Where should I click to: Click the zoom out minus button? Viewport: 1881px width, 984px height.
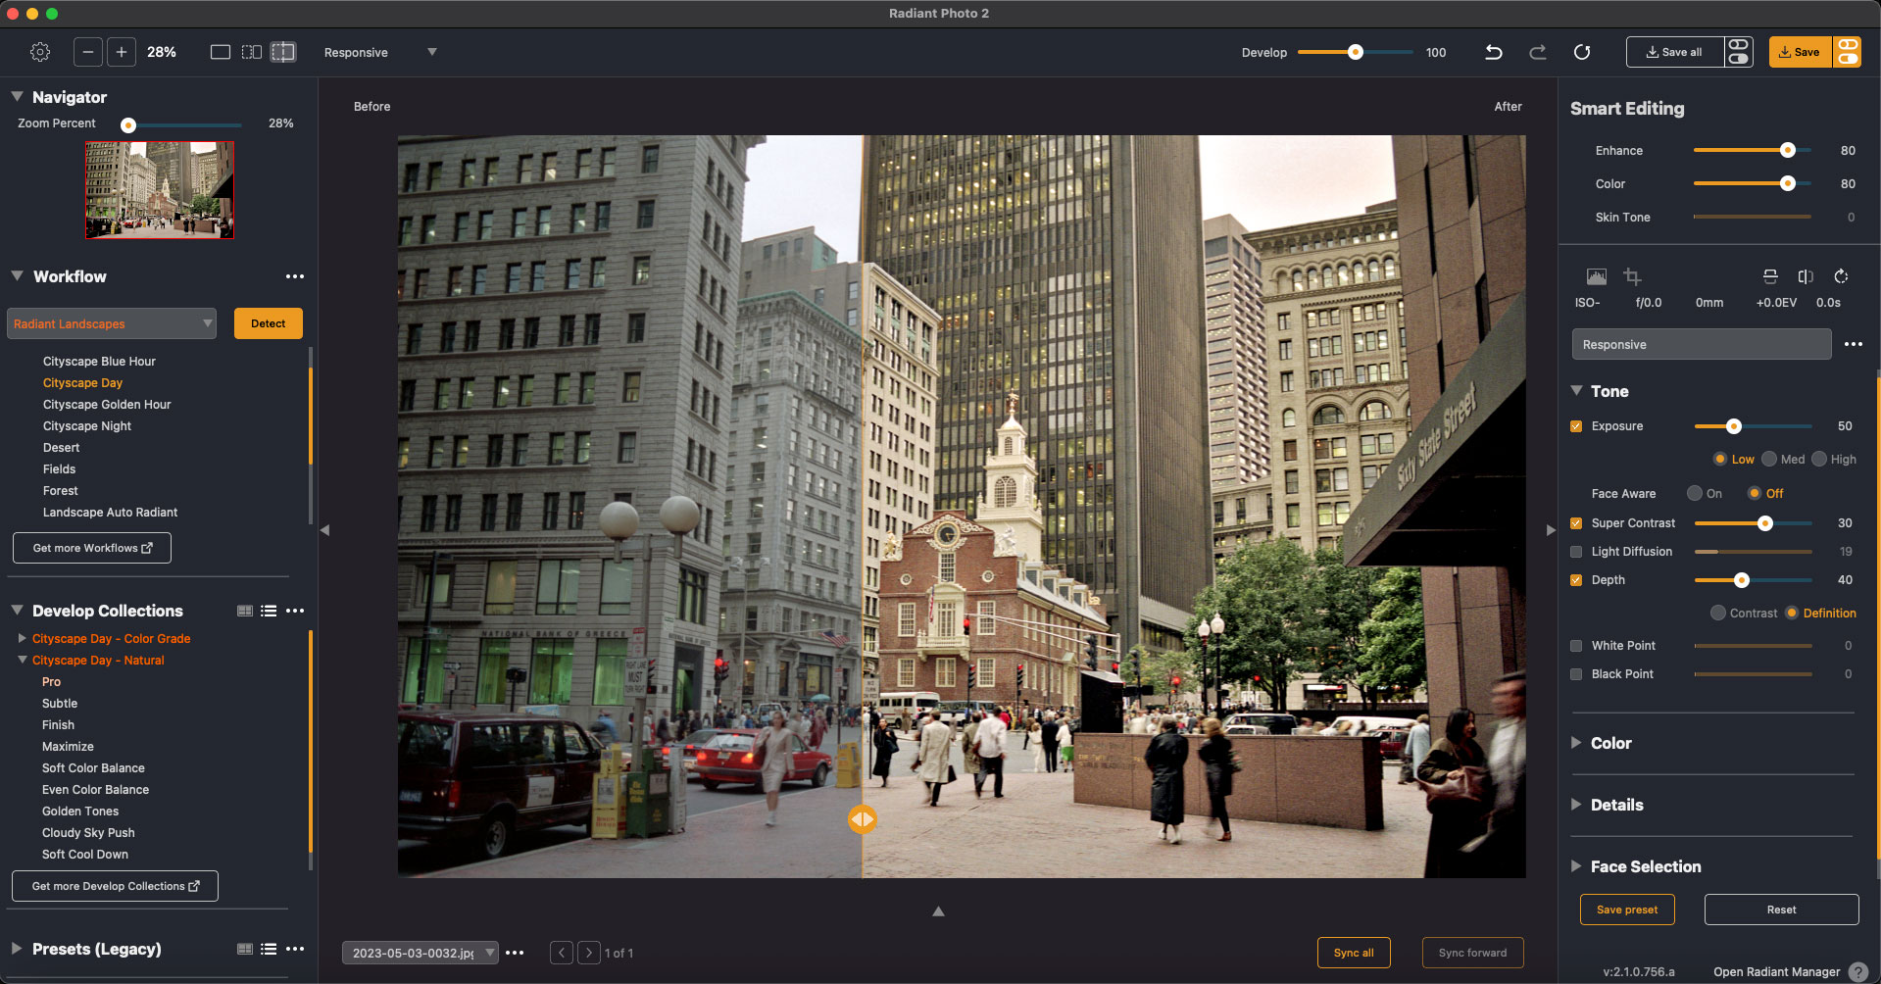click(88, 52)
